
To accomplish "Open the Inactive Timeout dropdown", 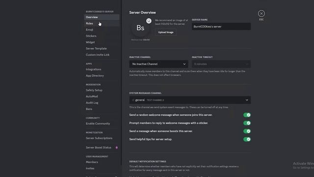I will (221, 64).
